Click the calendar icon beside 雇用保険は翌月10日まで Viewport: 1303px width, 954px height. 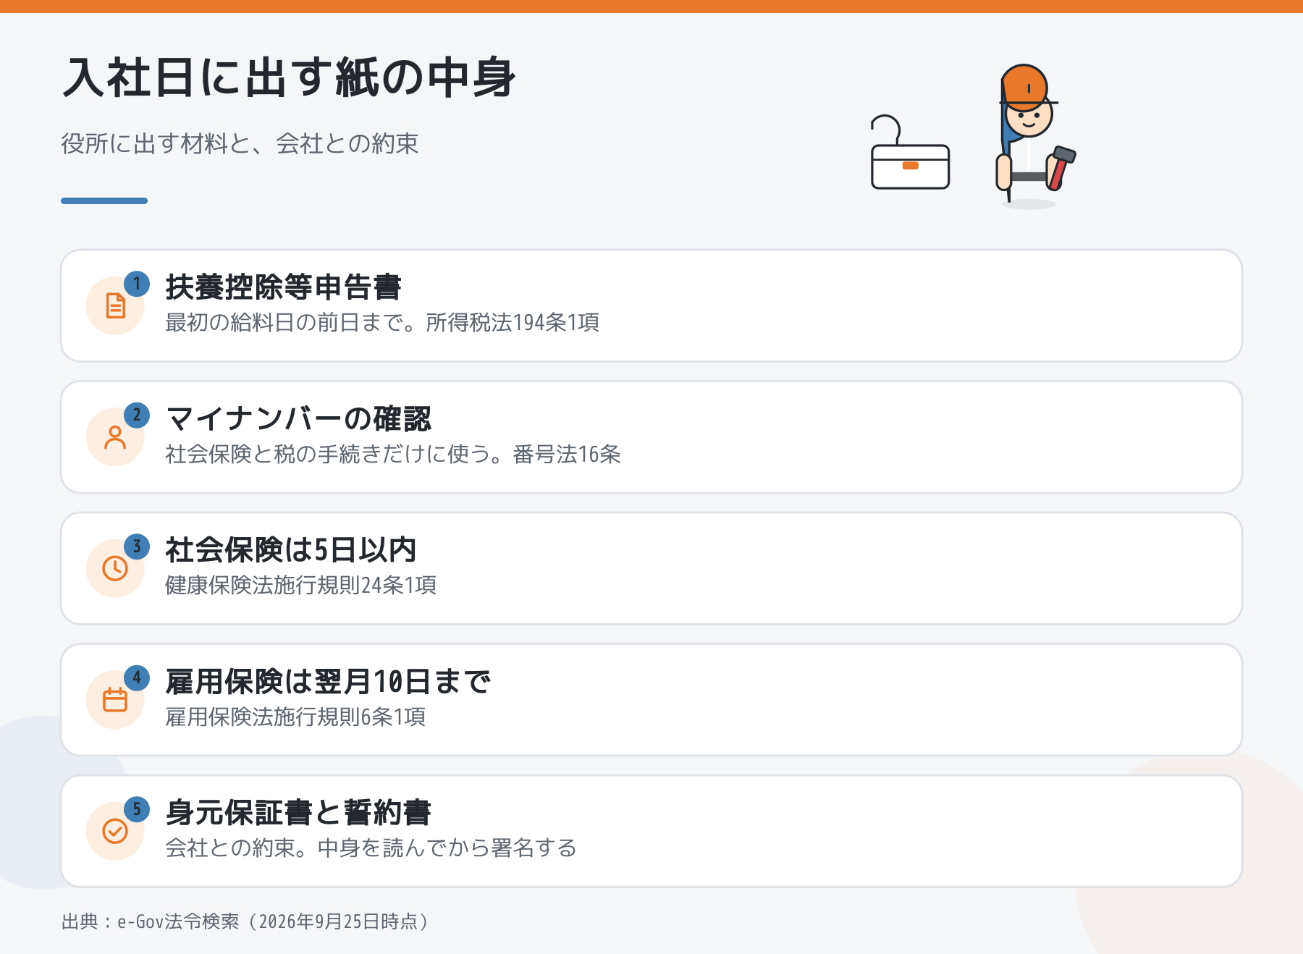[115, 699]
